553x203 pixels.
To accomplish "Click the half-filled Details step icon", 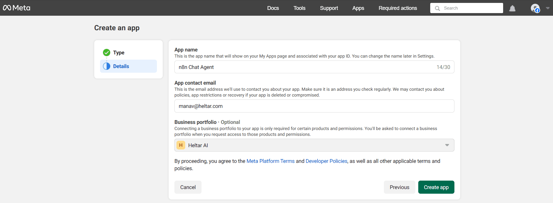I will 106,66.
